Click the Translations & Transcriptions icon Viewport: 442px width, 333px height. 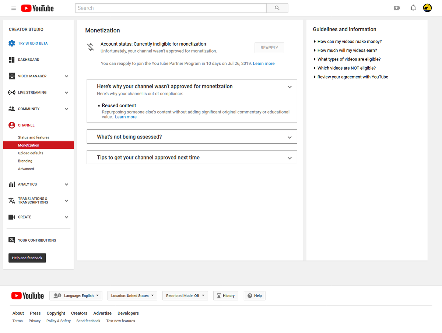pyautogui.click(x=12, y=200)
